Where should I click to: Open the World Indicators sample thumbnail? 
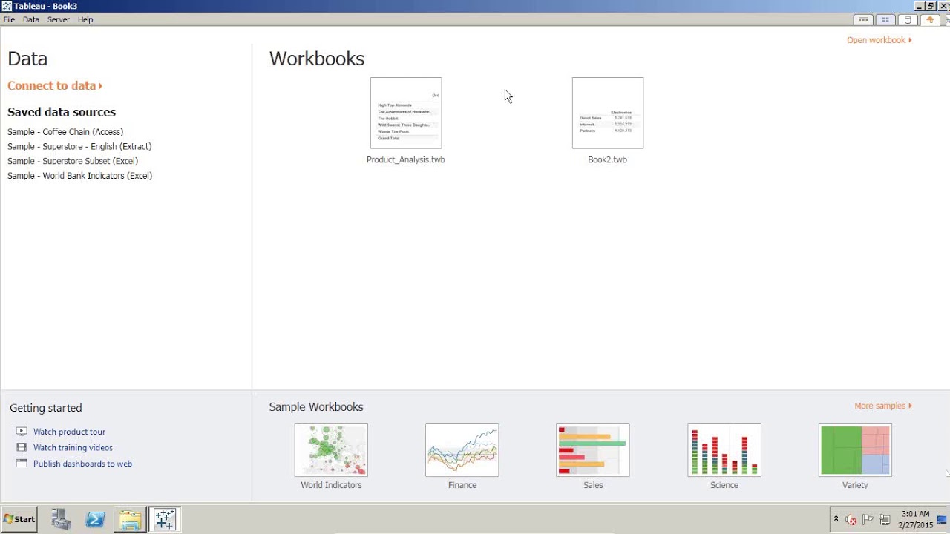pos(331,450)
